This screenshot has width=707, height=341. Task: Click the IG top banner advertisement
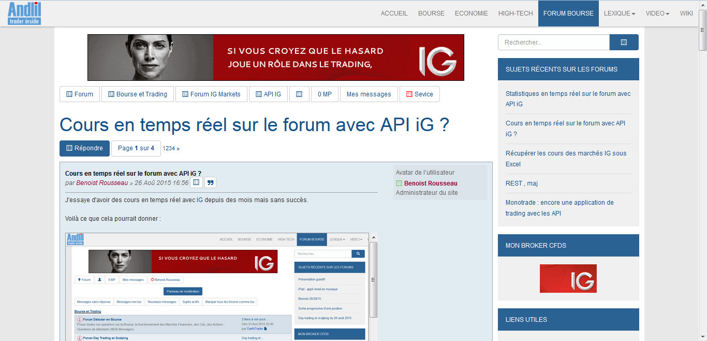coord(276,58)
